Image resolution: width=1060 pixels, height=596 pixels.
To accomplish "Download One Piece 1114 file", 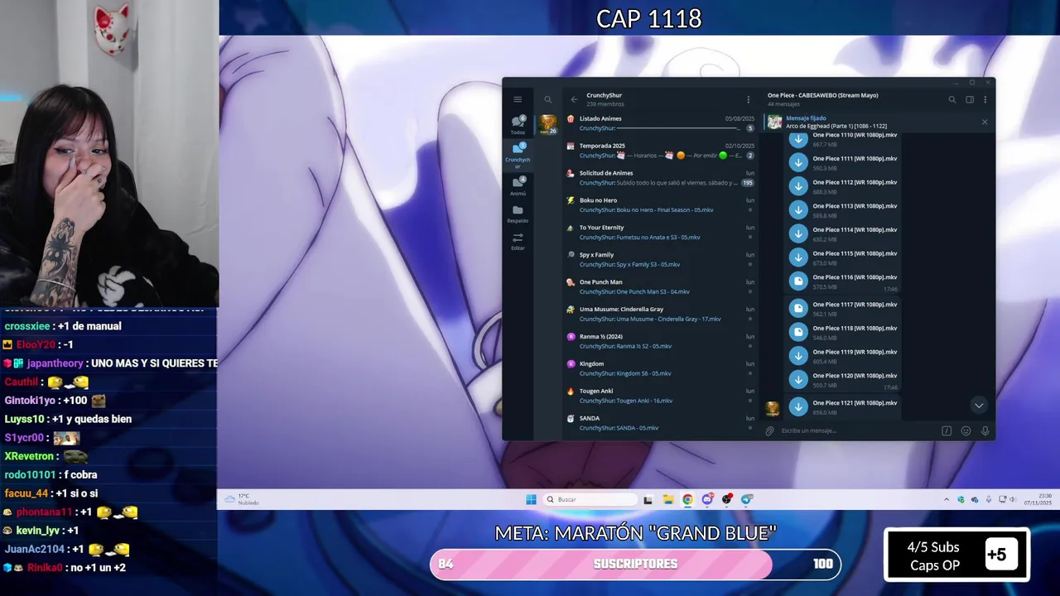I will click(x=798, y=234).
